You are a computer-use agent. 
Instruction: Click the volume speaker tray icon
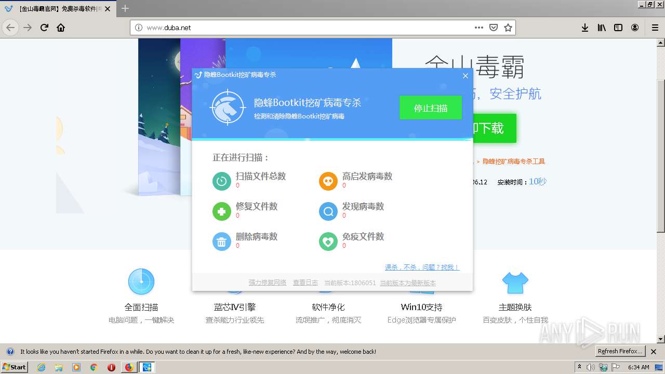click(x=591, y=367)
